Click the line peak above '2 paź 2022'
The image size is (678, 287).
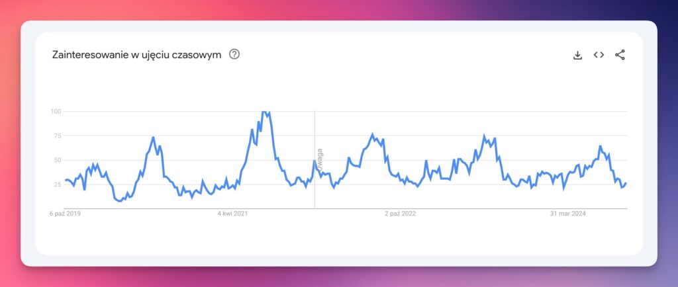click(372, 134)
